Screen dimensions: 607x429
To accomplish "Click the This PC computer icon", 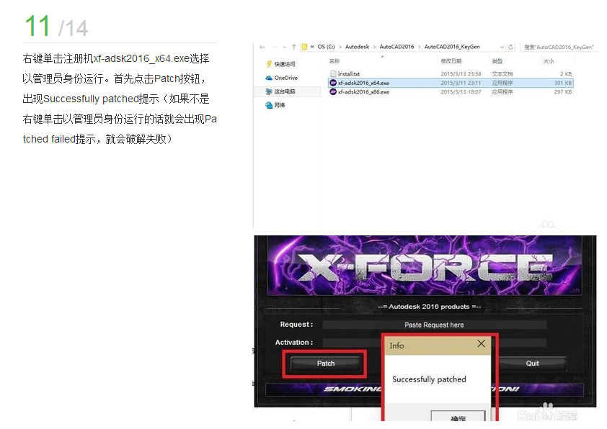I will pos(269,91).
